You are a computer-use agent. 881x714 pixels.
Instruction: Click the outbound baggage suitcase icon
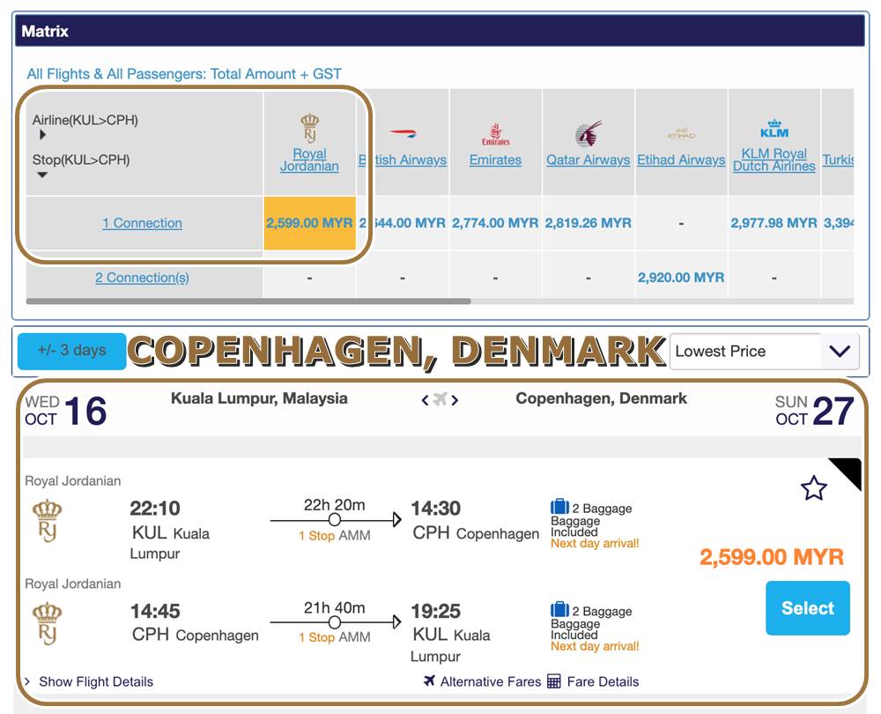pos(559,507)
